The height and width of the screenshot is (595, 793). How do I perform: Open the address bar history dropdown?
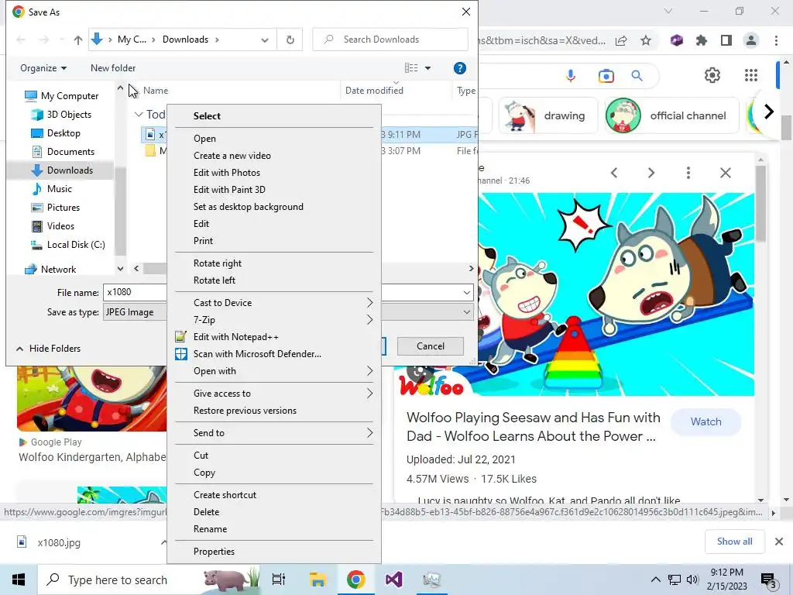[x=265, y=40]
